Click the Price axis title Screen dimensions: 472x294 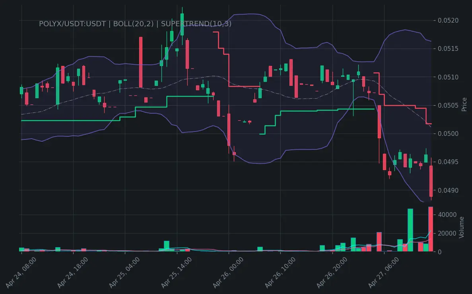pyautogui.click(x=464, y=104)
